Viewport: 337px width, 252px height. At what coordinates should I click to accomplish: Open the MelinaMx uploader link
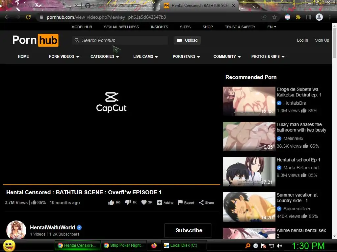pos(293,138)
